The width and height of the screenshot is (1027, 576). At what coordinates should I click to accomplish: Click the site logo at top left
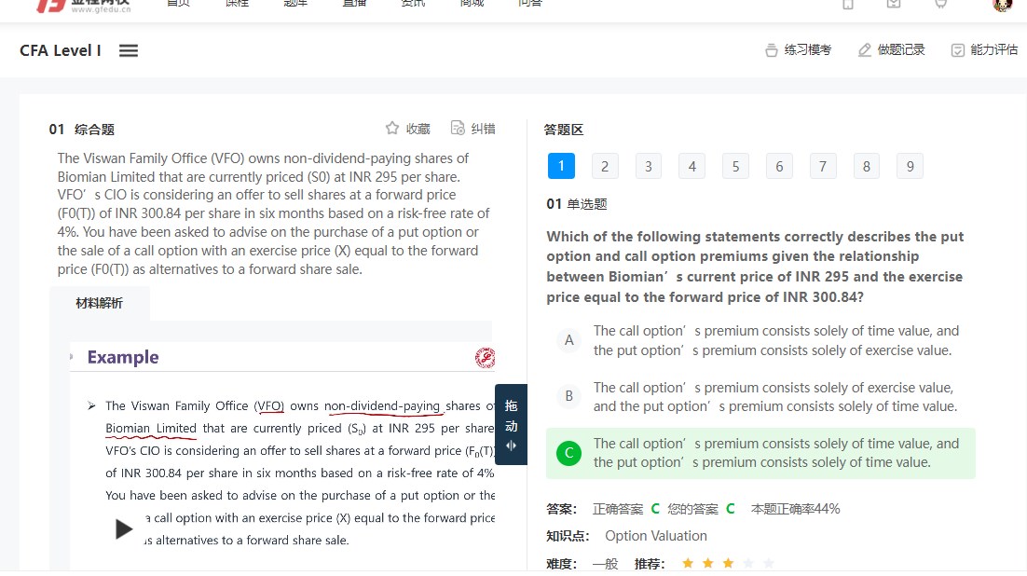tap(84, 6)
